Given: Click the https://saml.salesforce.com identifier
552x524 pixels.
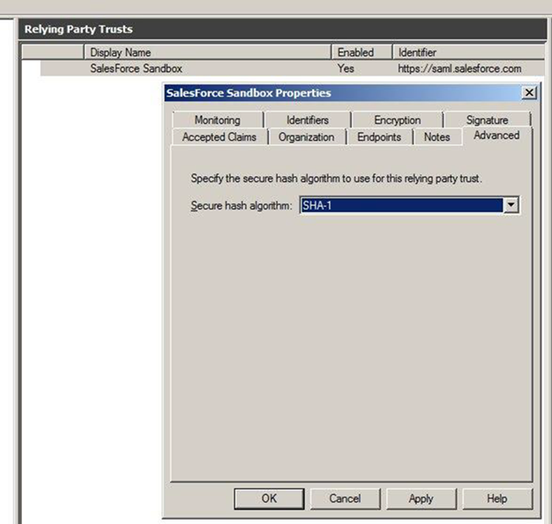Looking at the screenshot, I should pyautogui.click(x=459, y=68).
